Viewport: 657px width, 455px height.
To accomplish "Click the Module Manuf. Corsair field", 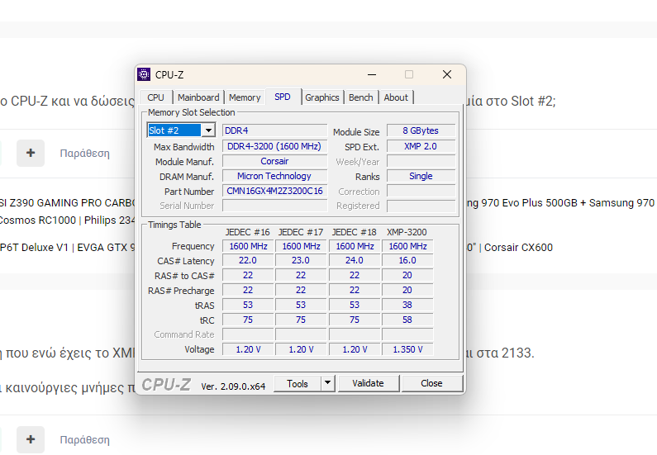I will [274, 161].
